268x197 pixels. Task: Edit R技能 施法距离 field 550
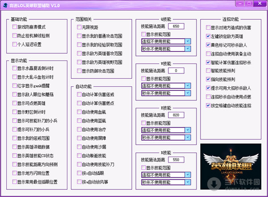pyautogui.click(x=176, y=160)
